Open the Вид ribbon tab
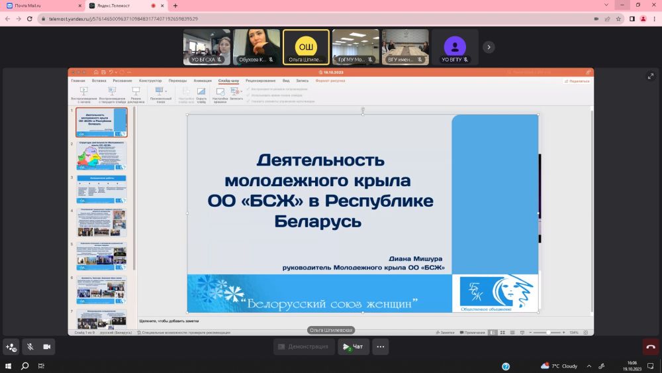 coord(286,81)
